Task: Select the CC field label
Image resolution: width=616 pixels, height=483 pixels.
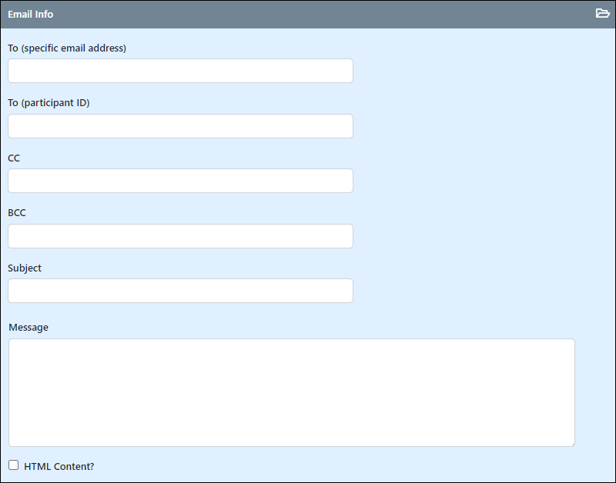Action: (14, 158)
